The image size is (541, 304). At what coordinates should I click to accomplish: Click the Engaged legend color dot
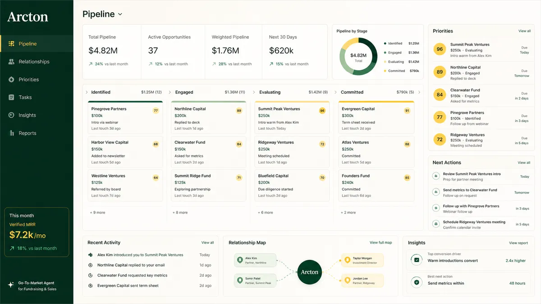pos(385,53)
